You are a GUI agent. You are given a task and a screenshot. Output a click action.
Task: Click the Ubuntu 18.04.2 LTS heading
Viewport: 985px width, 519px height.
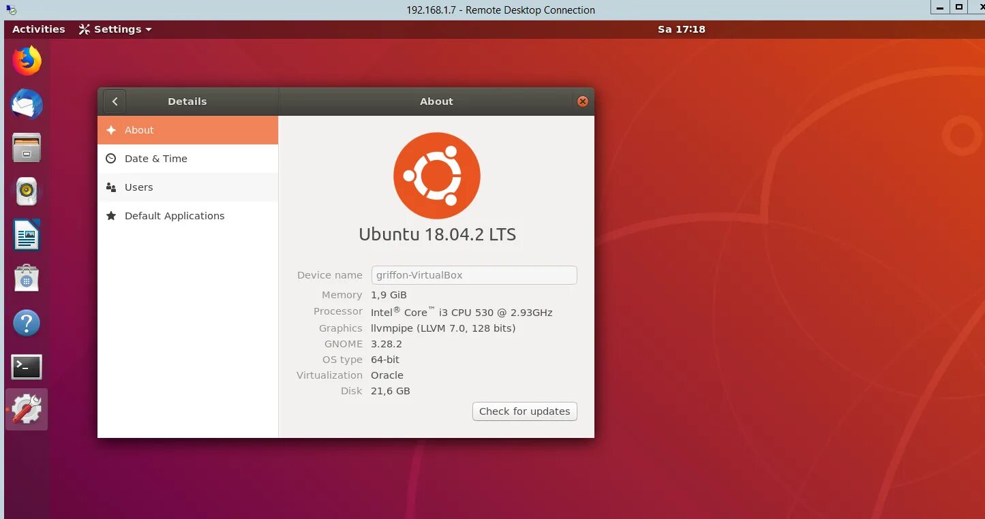(438, 234)
